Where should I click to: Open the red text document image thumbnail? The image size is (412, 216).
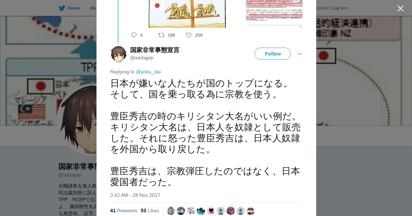click(274, 13)
